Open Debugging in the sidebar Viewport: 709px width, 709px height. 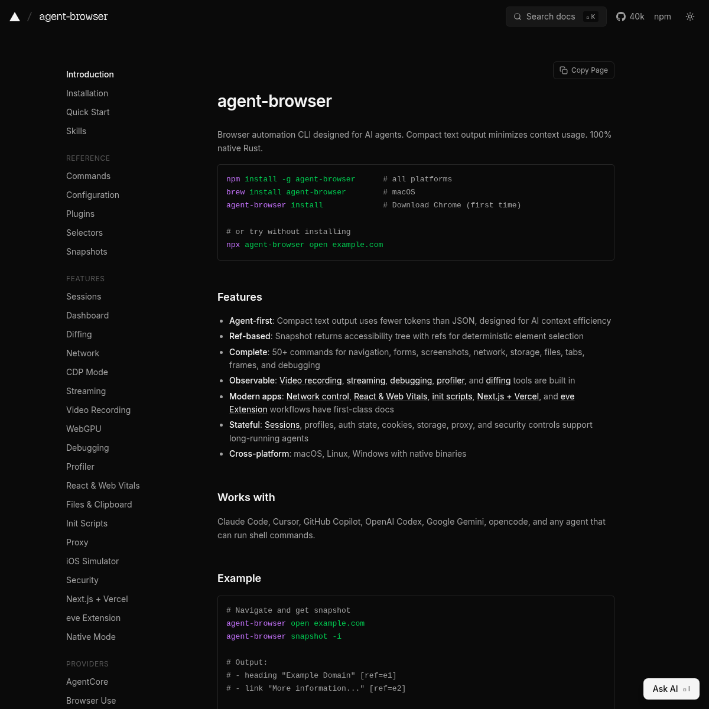(87, 448)
